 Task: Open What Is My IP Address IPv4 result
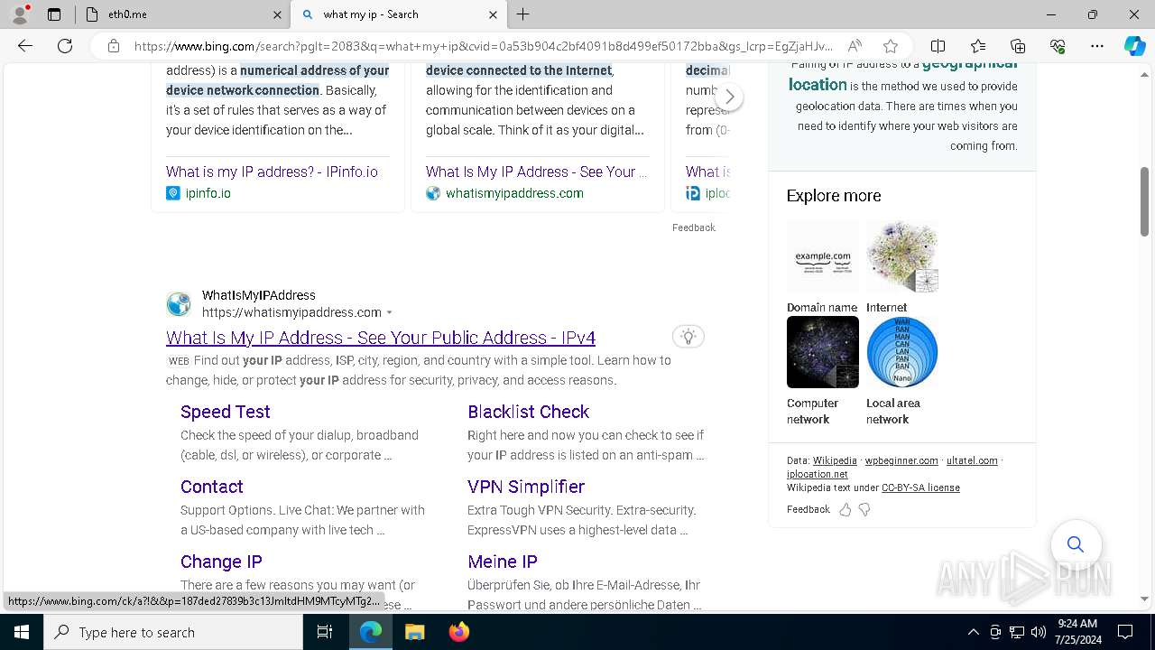click(381, 338)
